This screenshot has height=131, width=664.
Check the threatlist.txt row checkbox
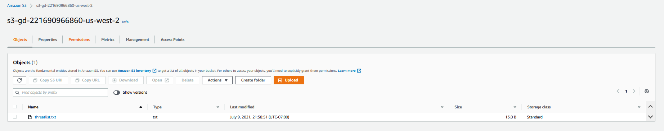click(15, 117)
